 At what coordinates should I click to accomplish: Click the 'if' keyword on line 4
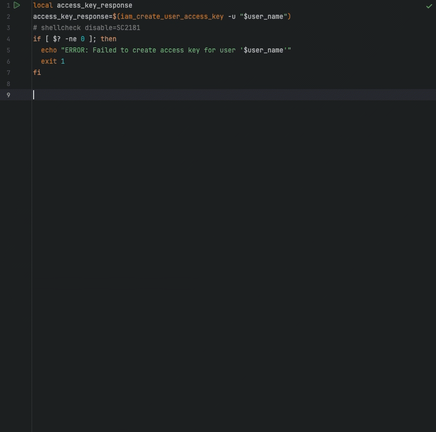point(36,39)
